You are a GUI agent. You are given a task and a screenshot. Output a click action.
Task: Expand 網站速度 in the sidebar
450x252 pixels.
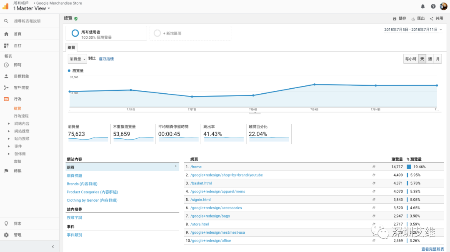[9, 131]
